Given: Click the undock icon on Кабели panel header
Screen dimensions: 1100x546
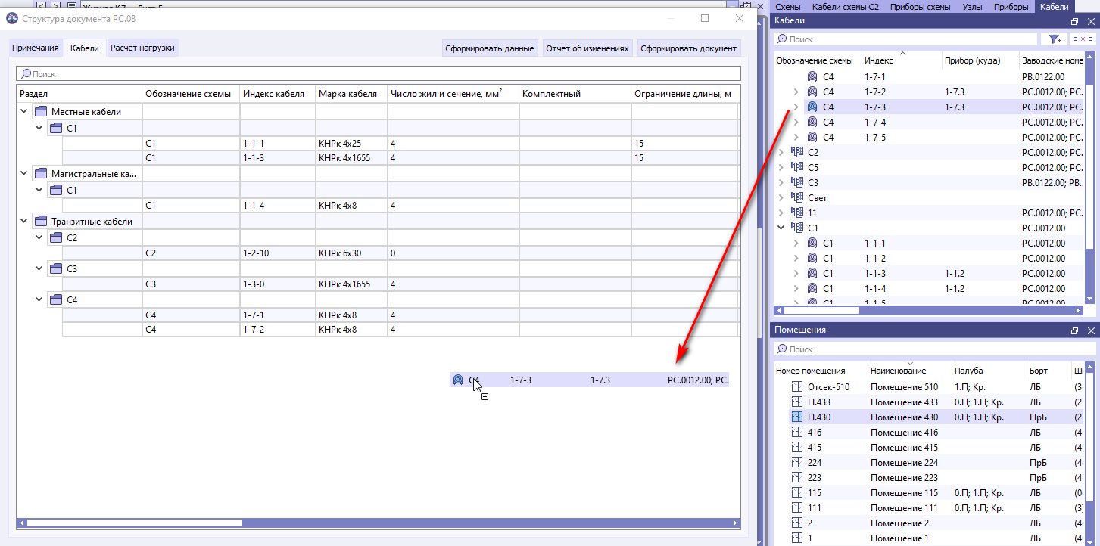Looking at the screenshot, I should pyautogui.click(x=1074, y=20).
